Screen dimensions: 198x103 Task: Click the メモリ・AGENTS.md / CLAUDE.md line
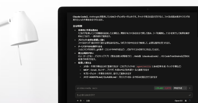[120, 77]
